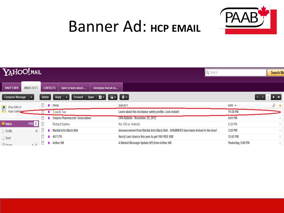
Task: Refresh inbox with circular arrow icon
Action: (36, 124)
